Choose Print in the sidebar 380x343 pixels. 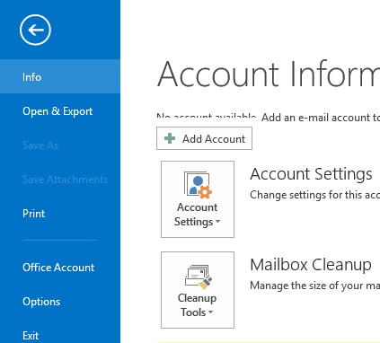[60, 214]
